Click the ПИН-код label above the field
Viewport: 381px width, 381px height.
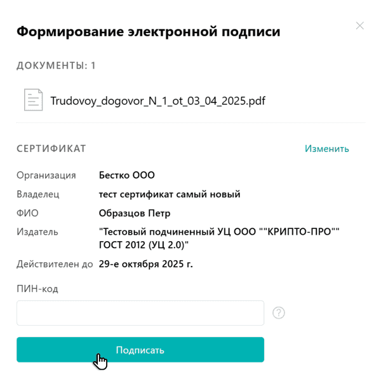[37, 289]
